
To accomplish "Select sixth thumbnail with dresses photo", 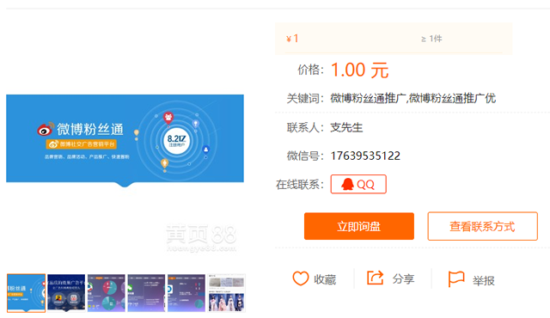I will tap(227, 293).
